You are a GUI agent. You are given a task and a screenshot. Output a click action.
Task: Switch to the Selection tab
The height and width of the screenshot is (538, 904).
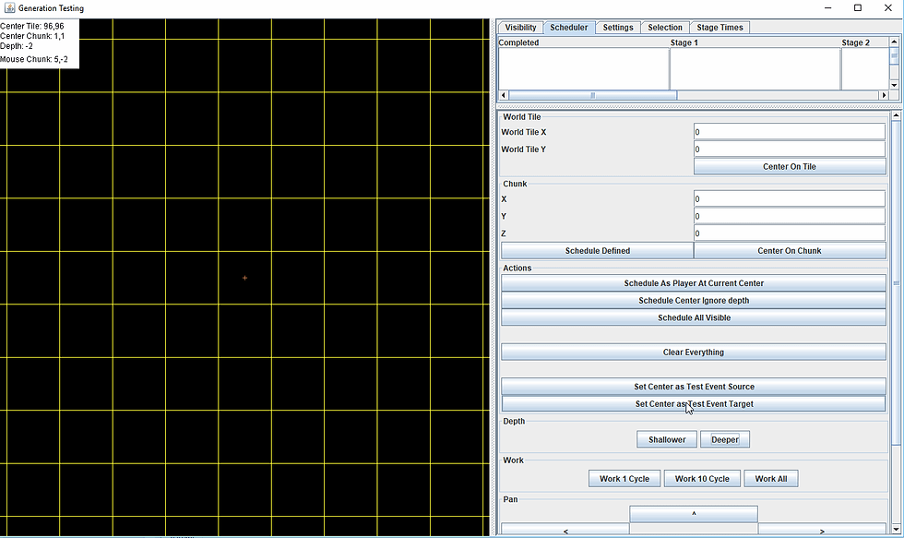[665, 27]
